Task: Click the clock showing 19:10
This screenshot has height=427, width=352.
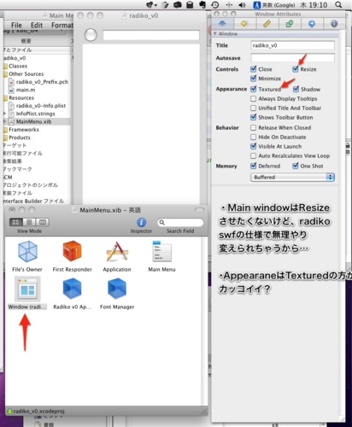Action: (314, 5)
